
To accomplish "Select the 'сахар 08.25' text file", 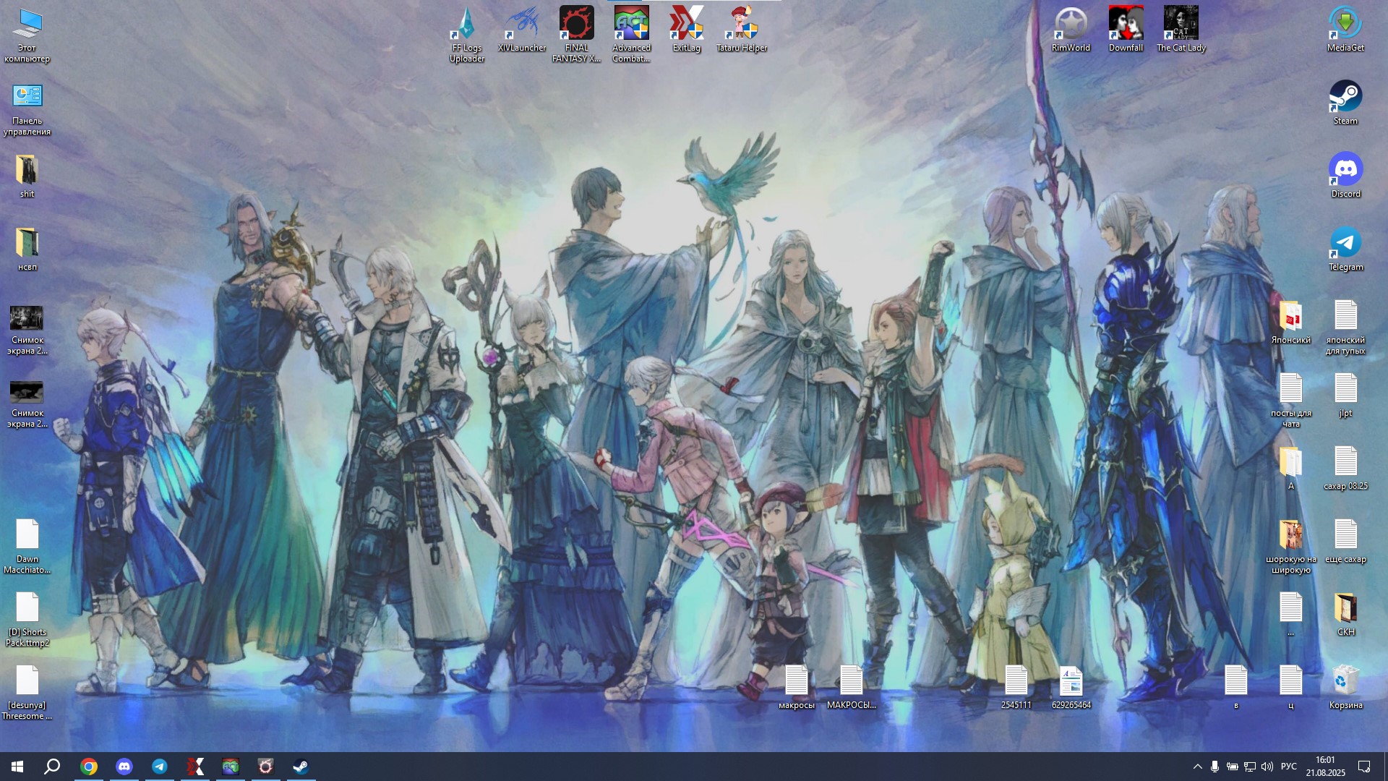I will click(1346, 468).
